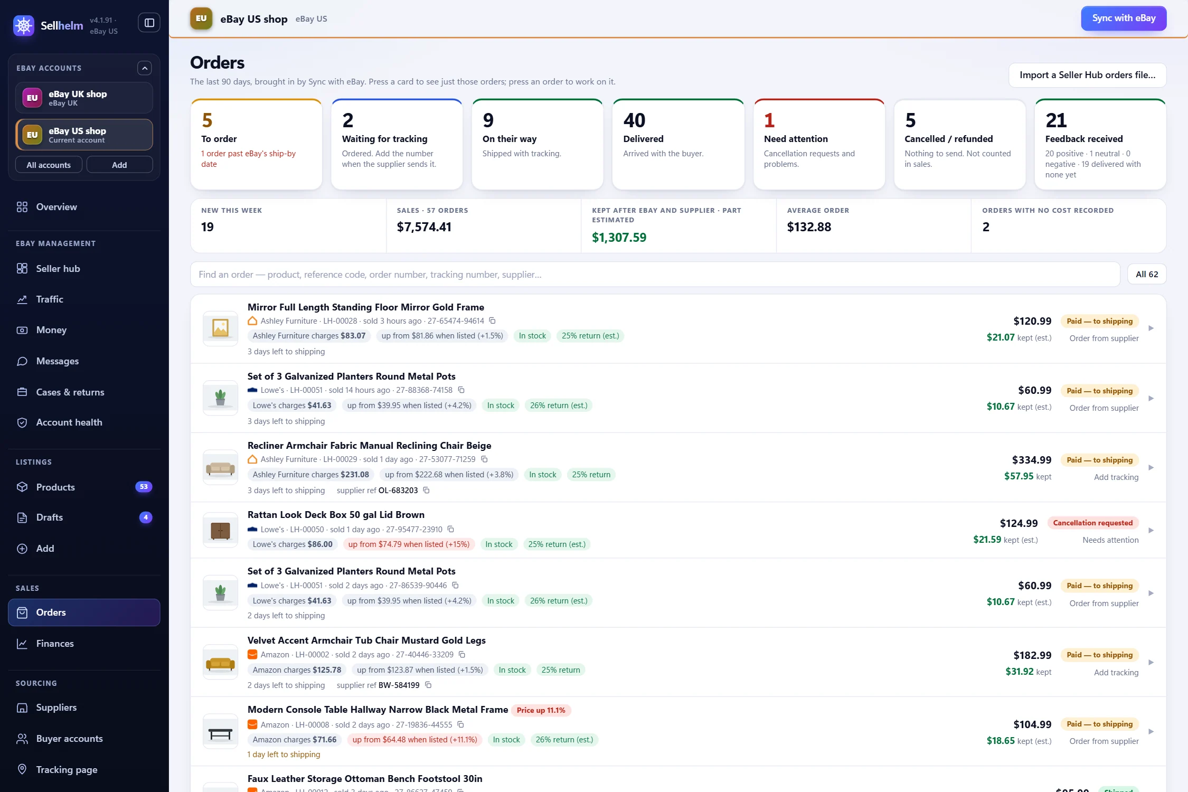The width and height of the screenshot is (1188, 792).
Task: Open Finances chart icon
Action: (x=22, y=644)
